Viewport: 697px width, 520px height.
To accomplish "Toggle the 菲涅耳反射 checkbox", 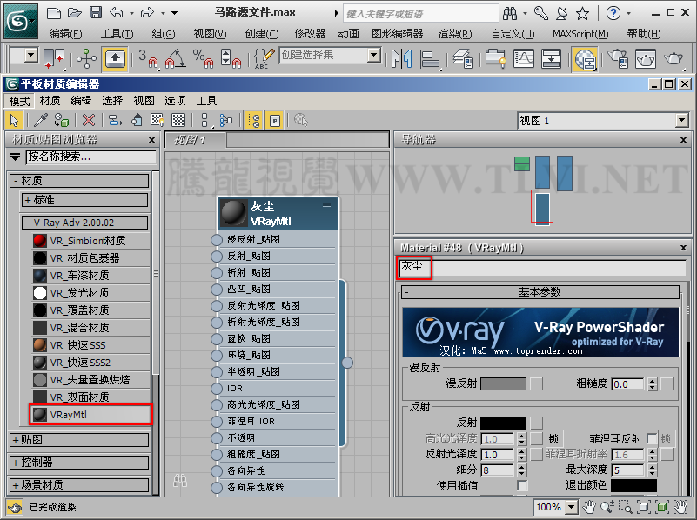I will pos(651,439).
